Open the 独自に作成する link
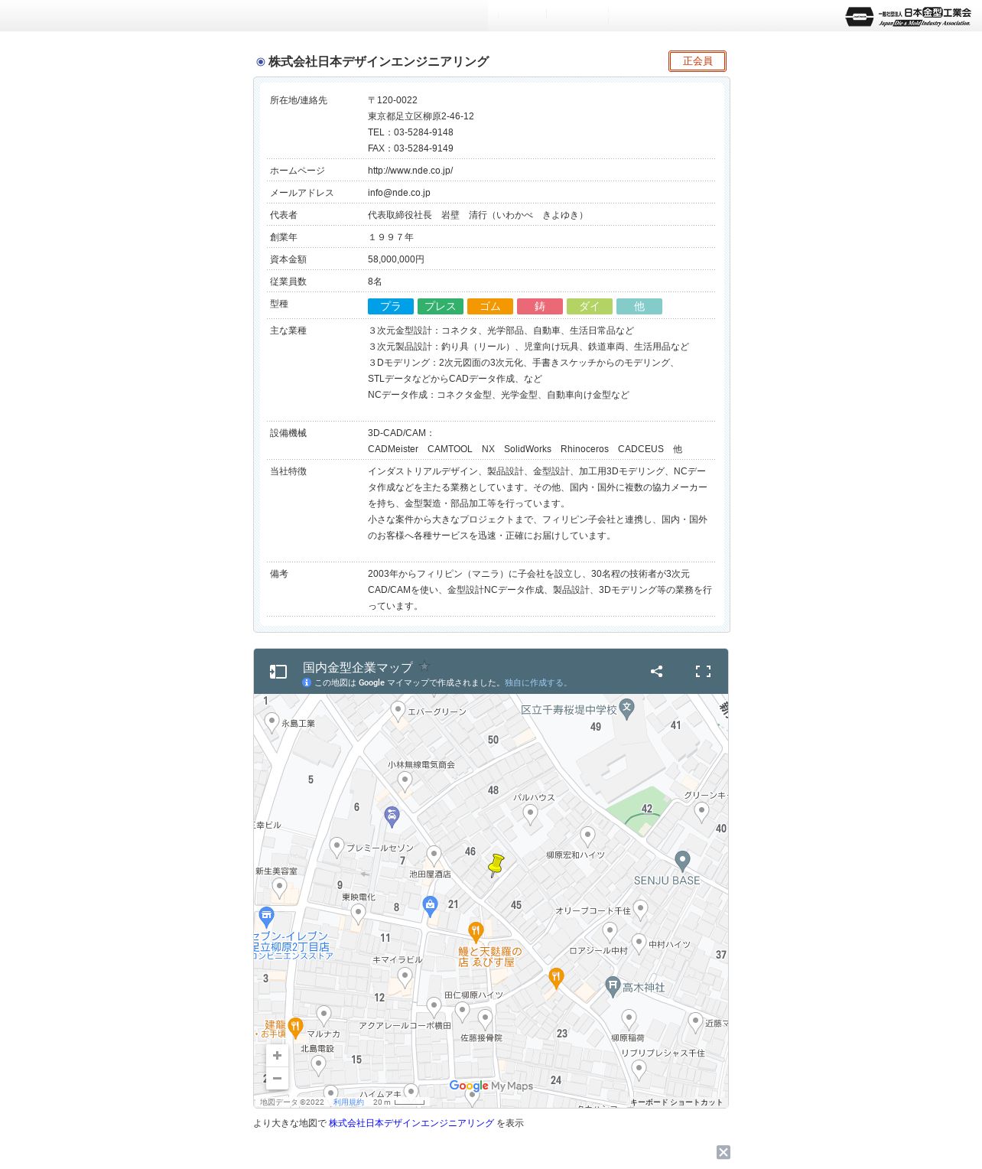982x1169 pixels. (536, 683)
